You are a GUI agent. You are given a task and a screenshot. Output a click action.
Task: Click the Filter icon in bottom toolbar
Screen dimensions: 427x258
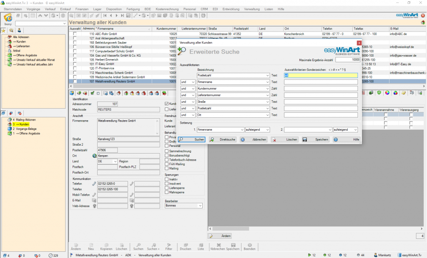[169, 246]
